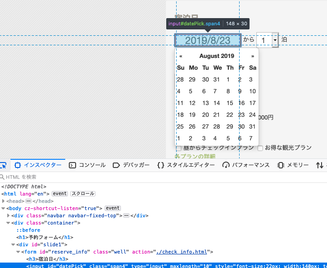327x268 pixels.
Task: Toggle the お得な観光プラン checkbox
Action: coord(260,148)
